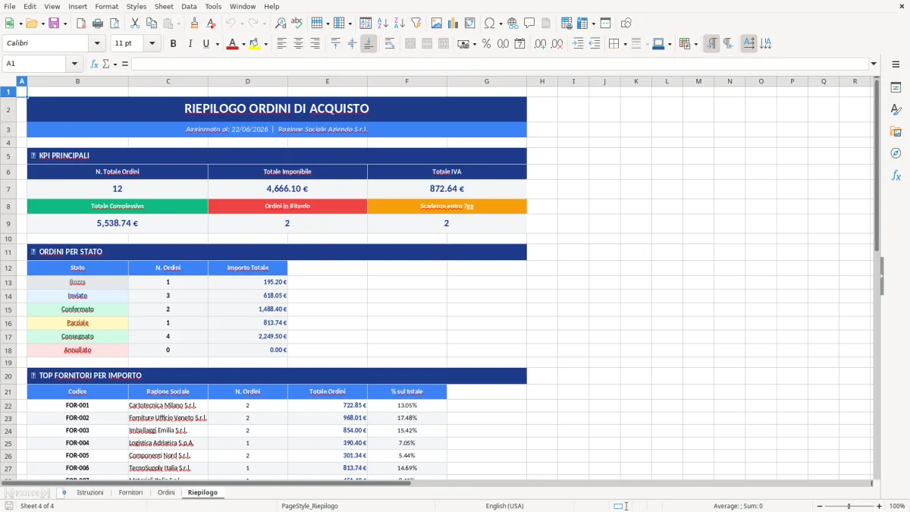Open the font name dropdown
Viewport: 910px width, 512px height.
[96, 44]
